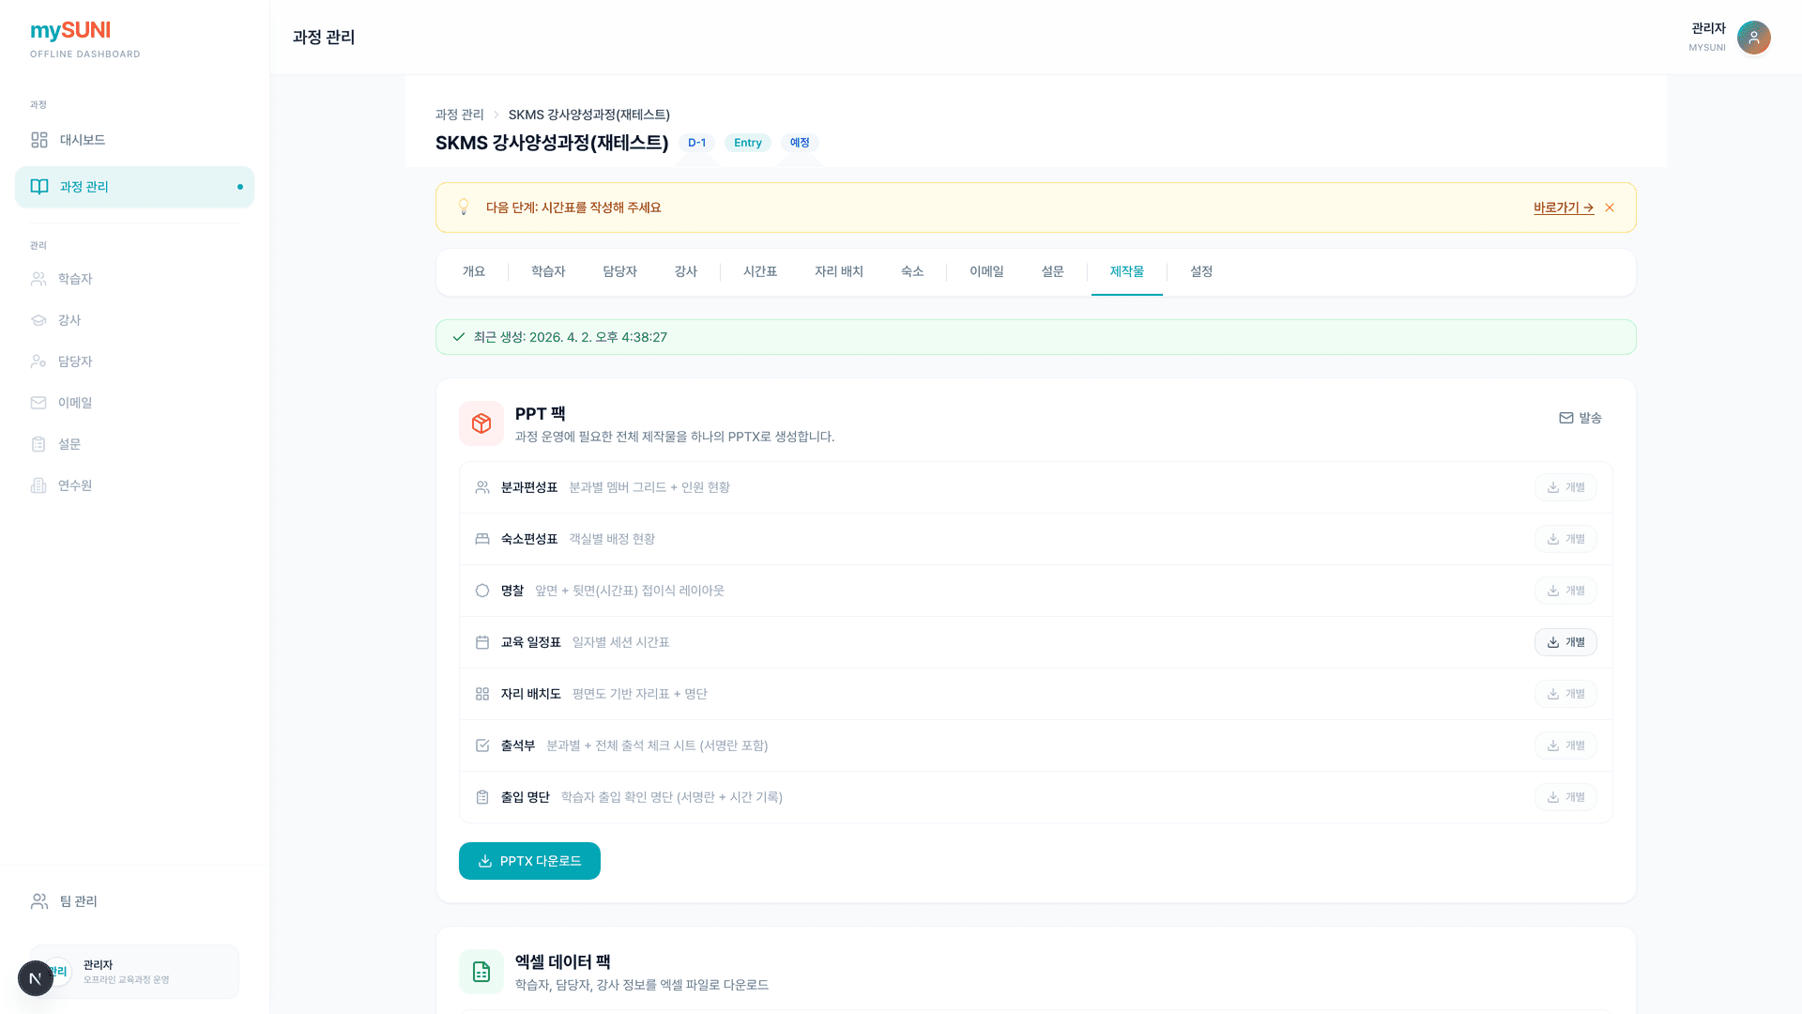Click the 팀 관리 people icon
This screenshot has width=1802, height=1014.
point(39,901)
